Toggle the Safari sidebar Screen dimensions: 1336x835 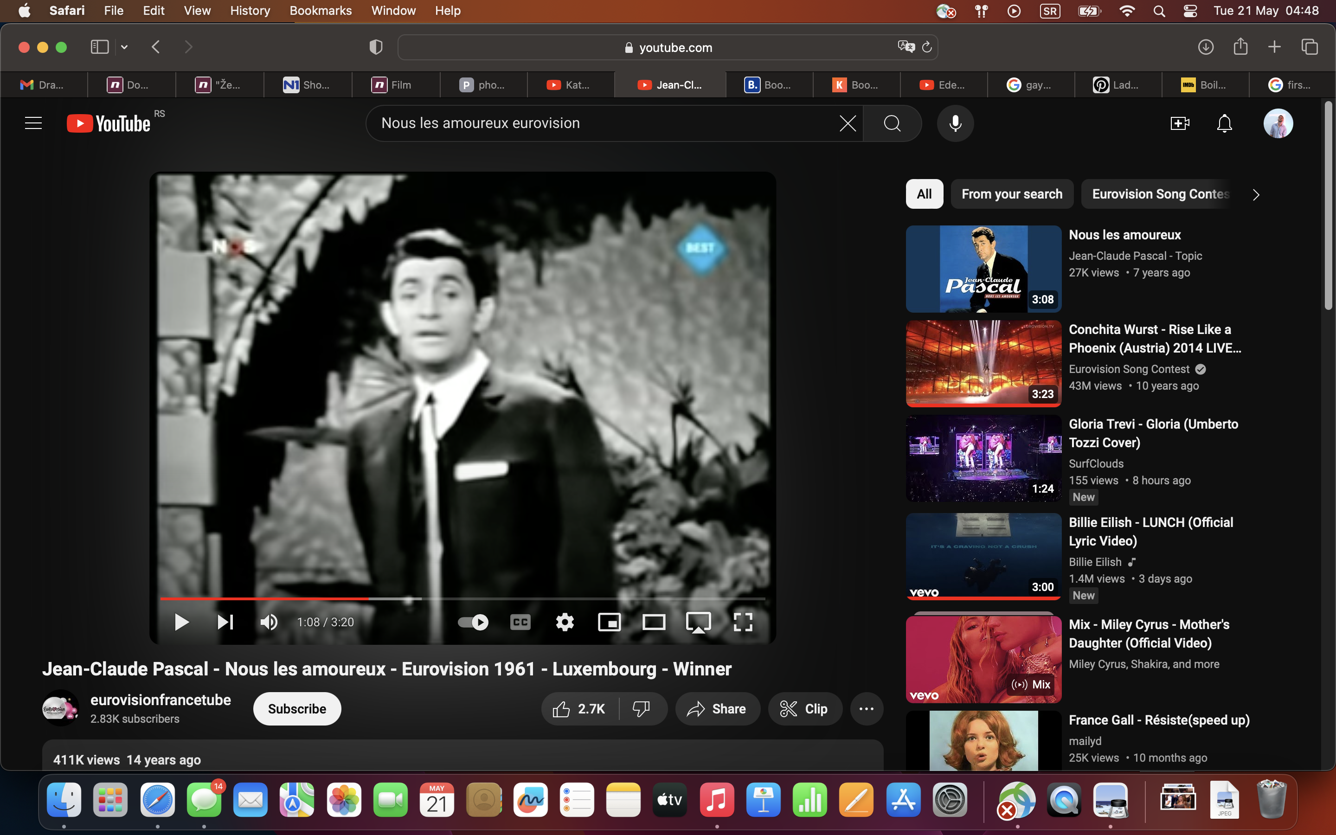(99, 47)
